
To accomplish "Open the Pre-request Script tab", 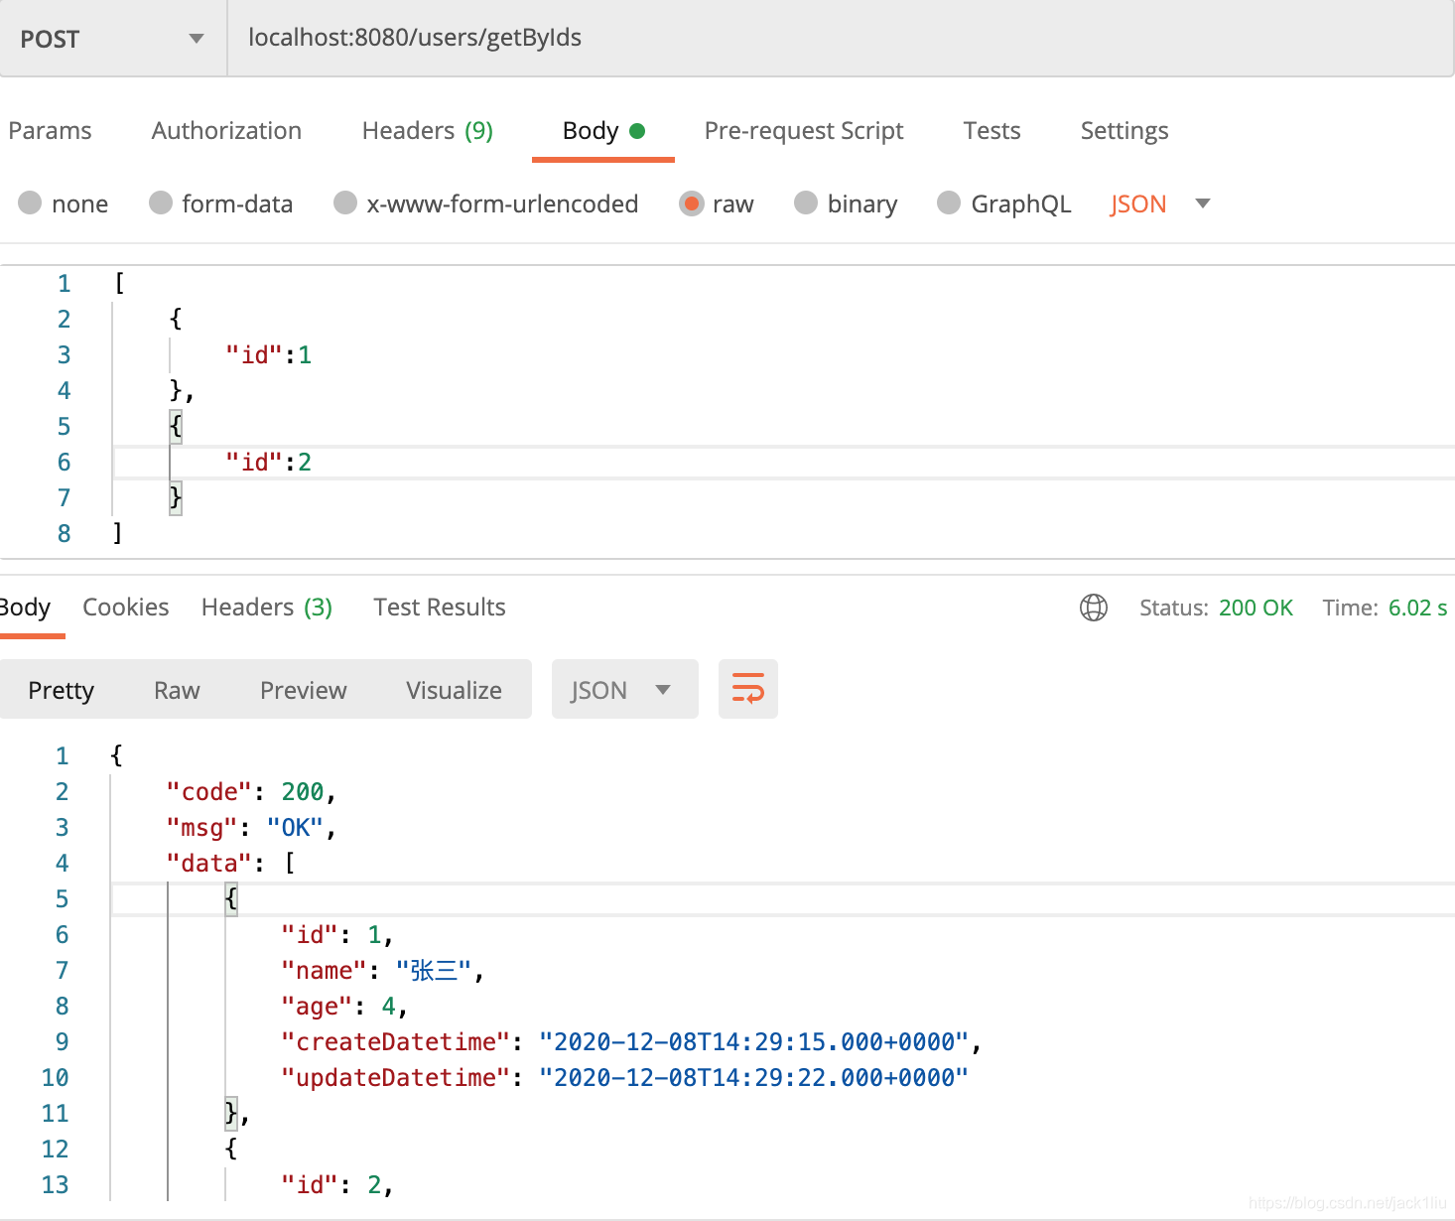I will pos(804,131).
